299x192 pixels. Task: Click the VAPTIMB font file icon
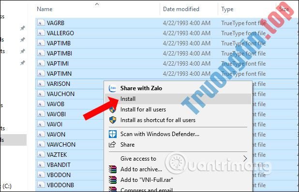tap(41, 43)
